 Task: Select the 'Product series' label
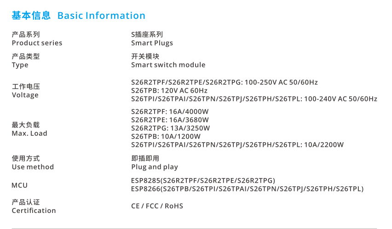(37, 43)
